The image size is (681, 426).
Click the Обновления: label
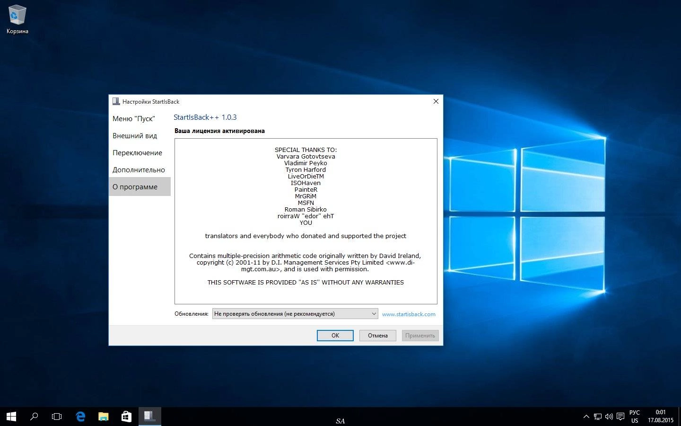[x=191, y=314]
